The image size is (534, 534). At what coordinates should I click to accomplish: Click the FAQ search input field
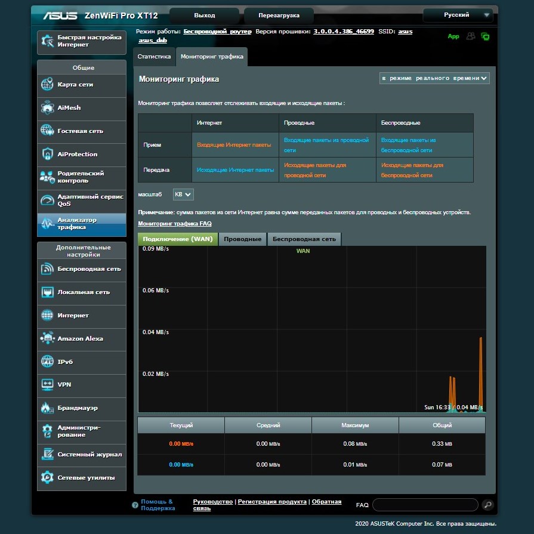425,505
